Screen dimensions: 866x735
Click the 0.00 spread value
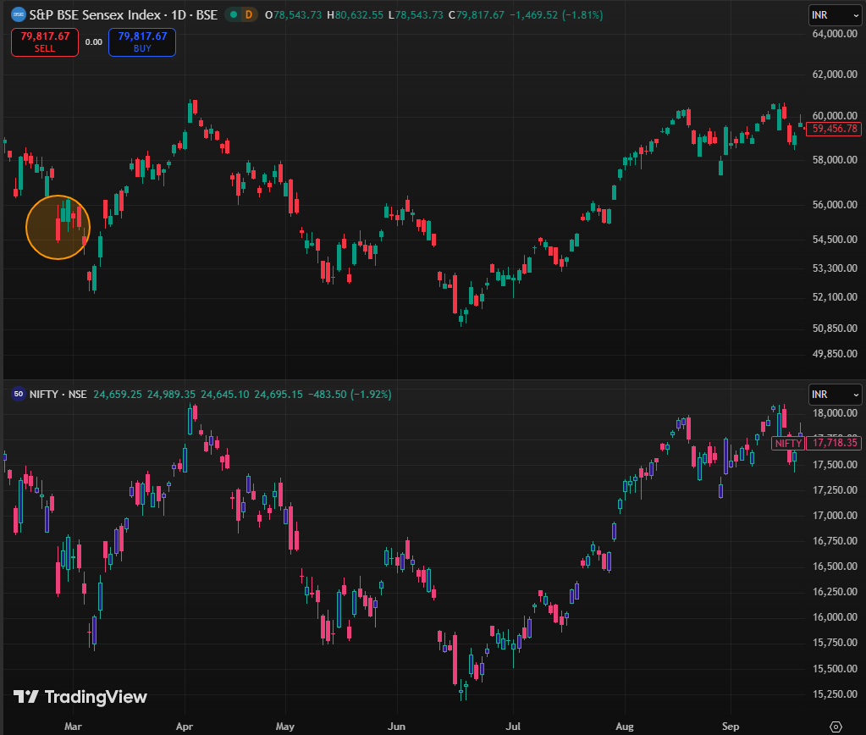[93, 41]
